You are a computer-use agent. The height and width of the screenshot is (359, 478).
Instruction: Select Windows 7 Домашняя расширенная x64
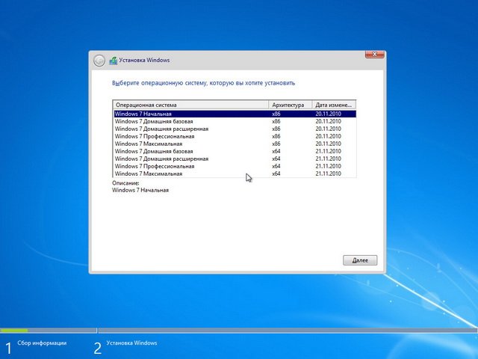point(235,159)
